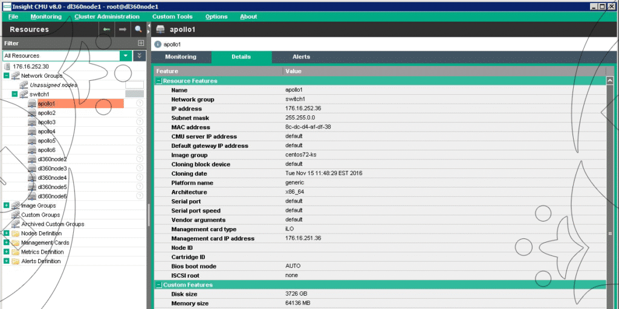
Task: Open the Cluster Administration menu
Action: pyautogui.click(x=106, y=17)
